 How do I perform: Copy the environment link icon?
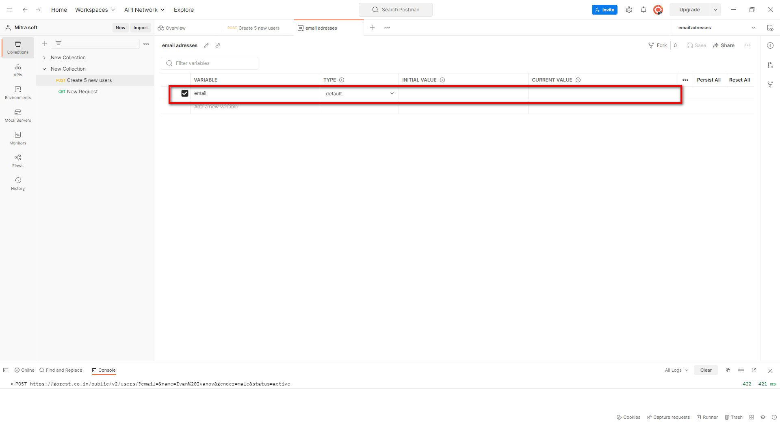[x=218, y=45]
